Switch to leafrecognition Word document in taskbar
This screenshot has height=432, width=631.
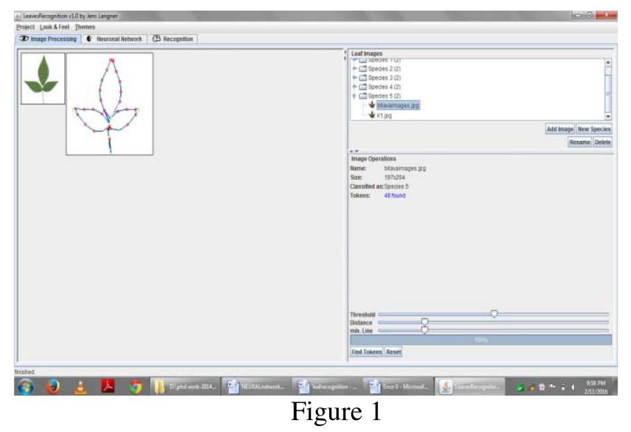tap(327, 387)
